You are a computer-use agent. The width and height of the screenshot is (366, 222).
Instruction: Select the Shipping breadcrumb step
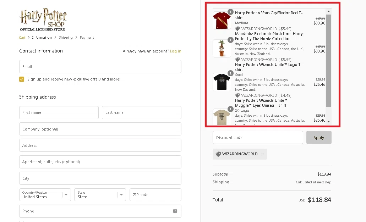66,38
